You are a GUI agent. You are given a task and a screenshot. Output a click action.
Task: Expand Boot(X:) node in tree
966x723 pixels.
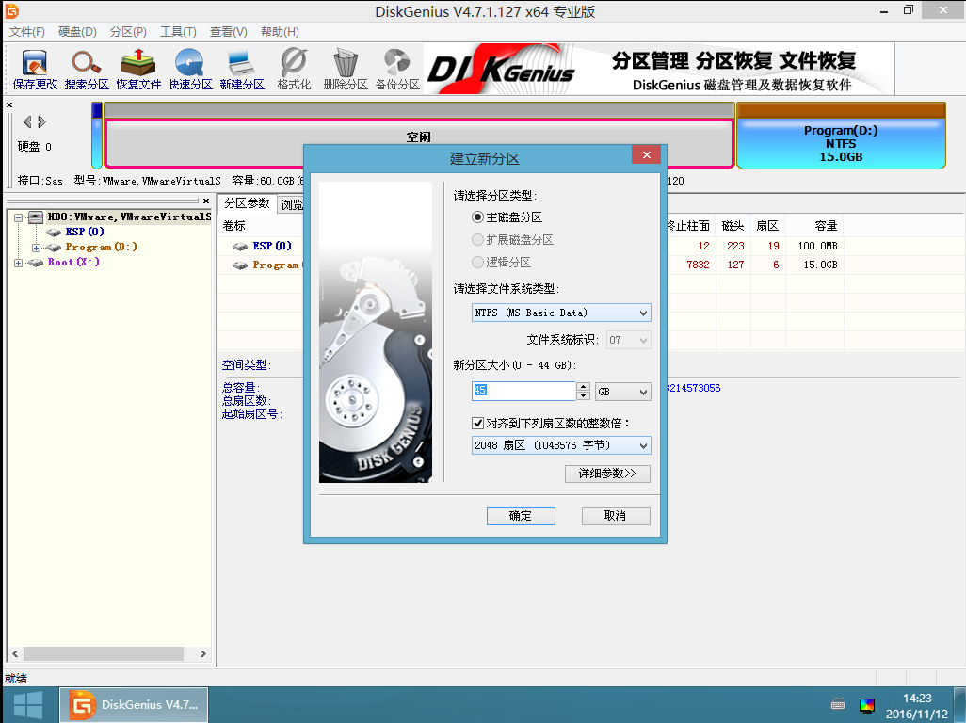point(19,263)
